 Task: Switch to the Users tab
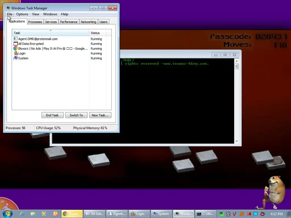coord(103,22)
